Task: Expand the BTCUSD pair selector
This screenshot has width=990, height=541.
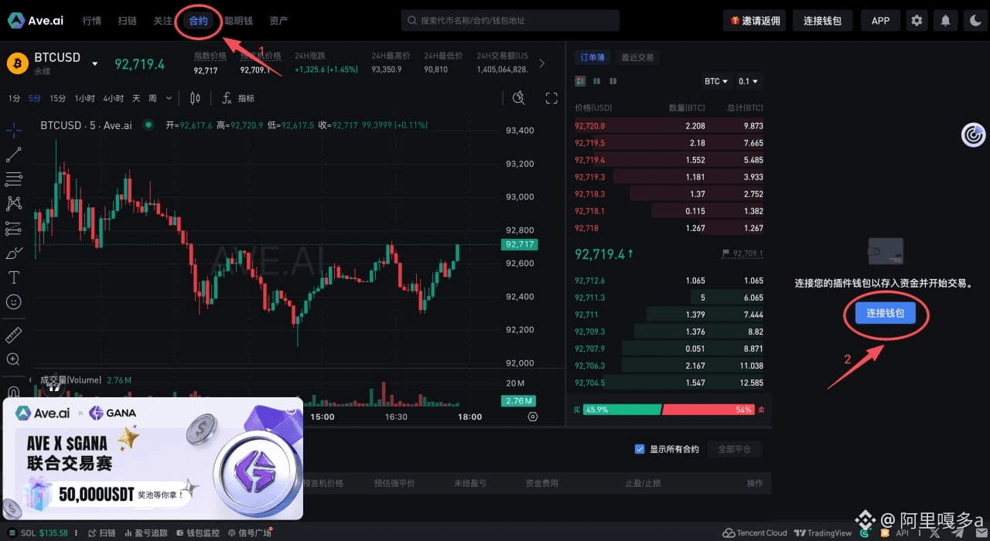Action: (94, 64)
